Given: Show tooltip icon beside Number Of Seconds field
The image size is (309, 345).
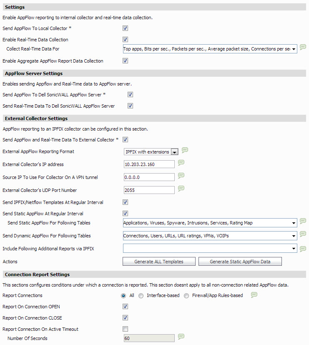Looking at the screenshot, I should pos(181,337).
